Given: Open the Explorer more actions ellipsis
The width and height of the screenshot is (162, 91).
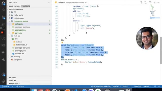Looking at the screenshot, I should [x=49, y=2].
